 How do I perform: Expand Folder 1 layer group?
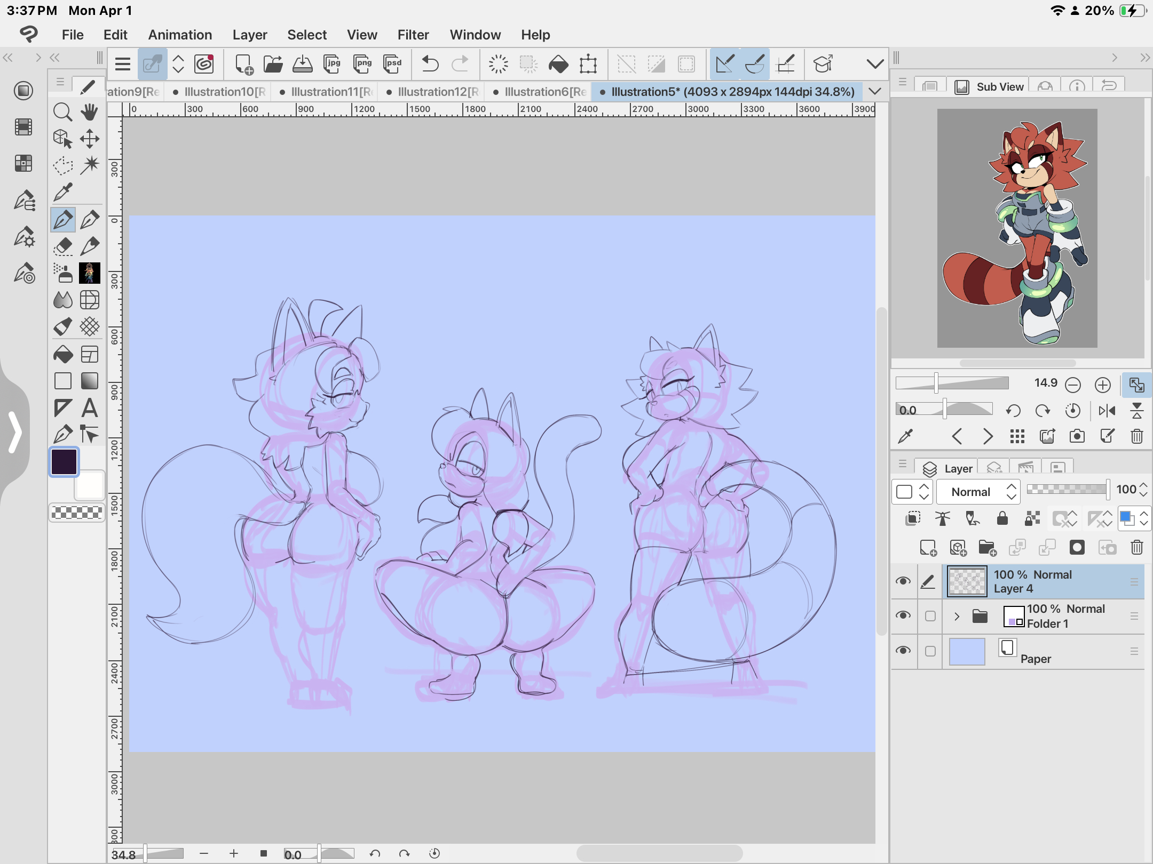click(x=957, y=617)
